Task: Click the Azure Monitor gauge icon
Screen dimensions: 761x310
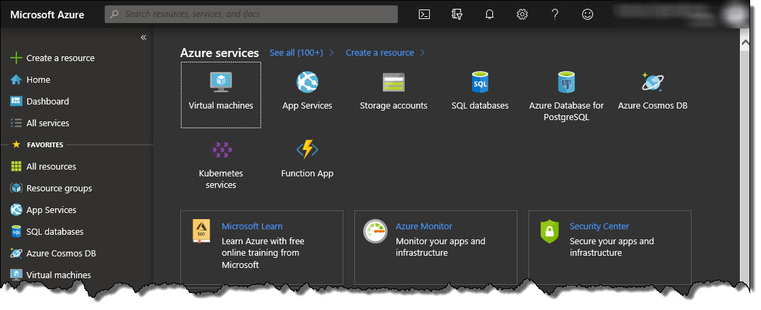Action: [375, 231]
